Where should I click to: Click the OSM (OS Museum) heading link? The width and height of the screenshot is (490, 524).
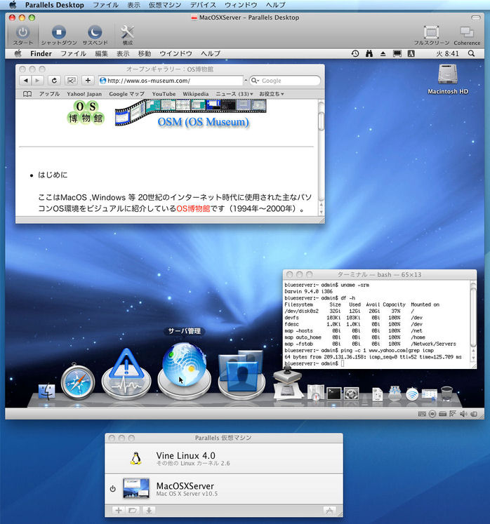[x=203, y=122]
